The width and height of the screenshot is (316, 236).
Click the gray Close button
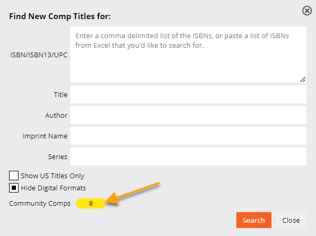[291, 220]
